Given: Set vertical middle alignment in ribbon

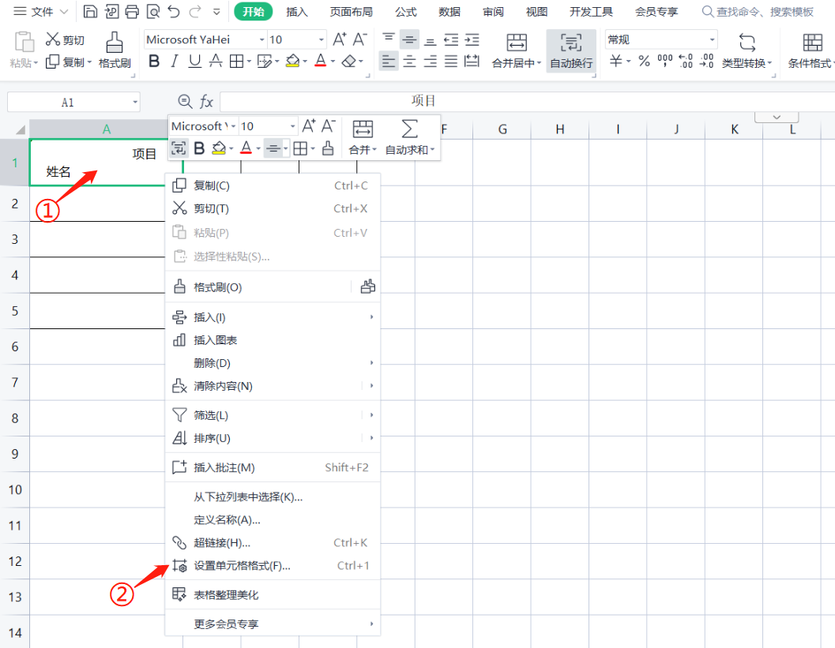Looking at the screenshot, I should 409,39.
